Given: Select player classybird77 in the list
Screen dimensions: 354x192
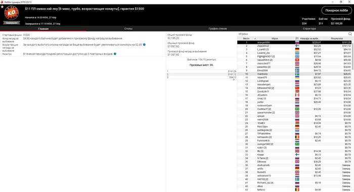Looking at the screenshot, I should point(294,63).
